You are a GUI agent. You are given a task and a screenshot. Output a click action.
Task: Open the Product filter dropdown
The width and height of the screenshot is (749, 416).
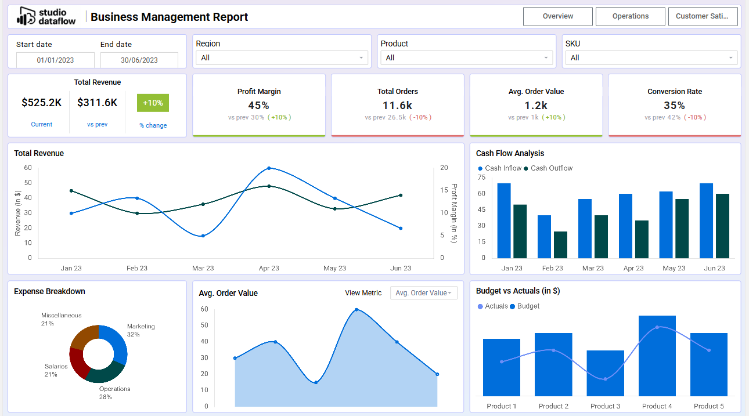tap(467, 57)
